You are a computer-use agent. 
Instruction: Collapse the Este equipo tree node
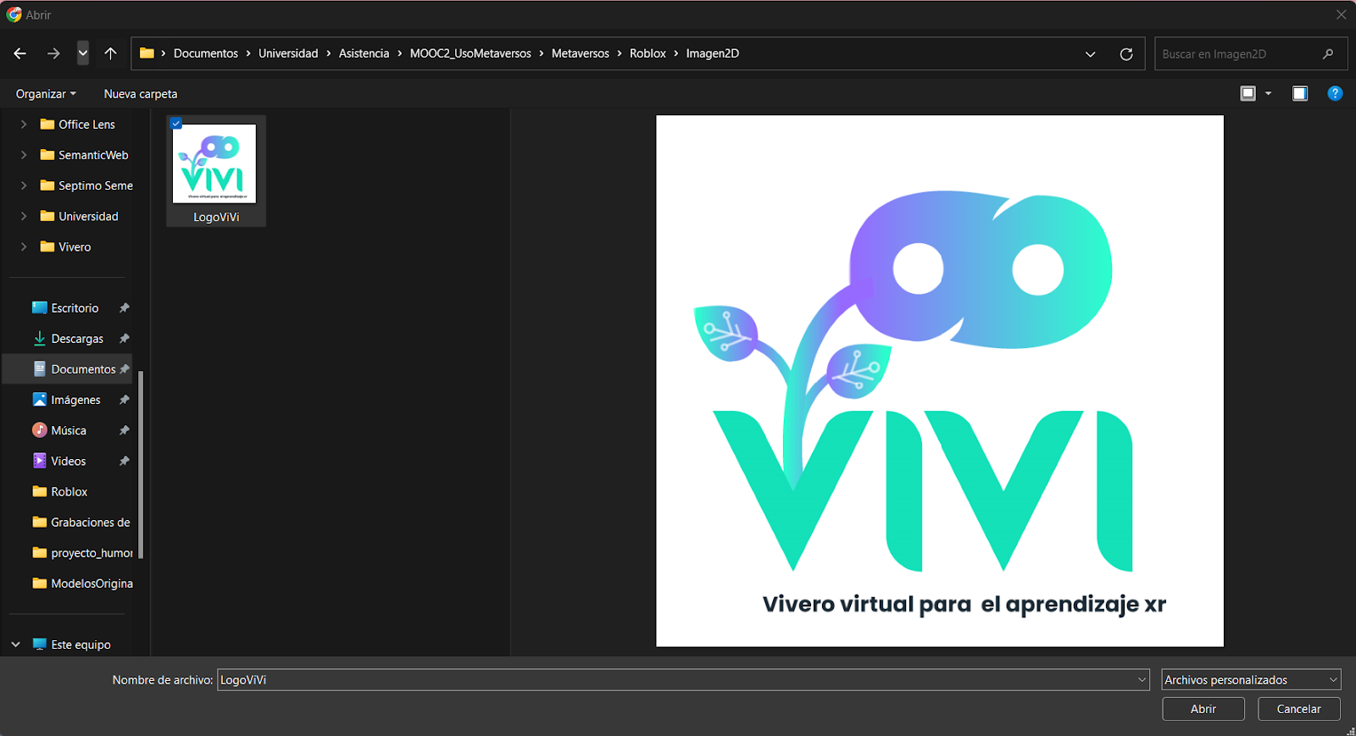(15, 645)
